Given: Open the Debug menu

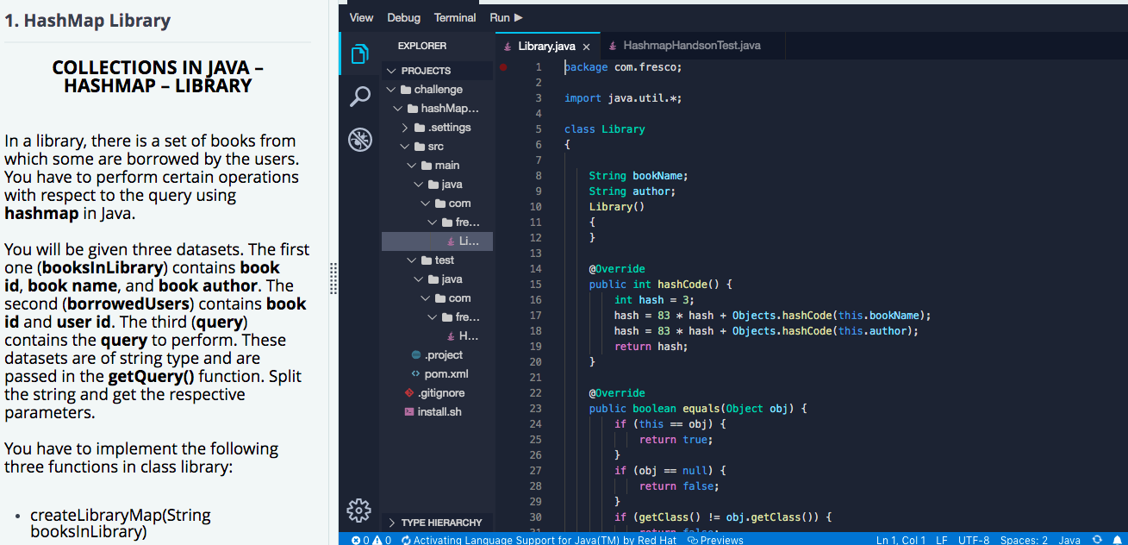Looking at the screenshot, I should click(403, 17).
